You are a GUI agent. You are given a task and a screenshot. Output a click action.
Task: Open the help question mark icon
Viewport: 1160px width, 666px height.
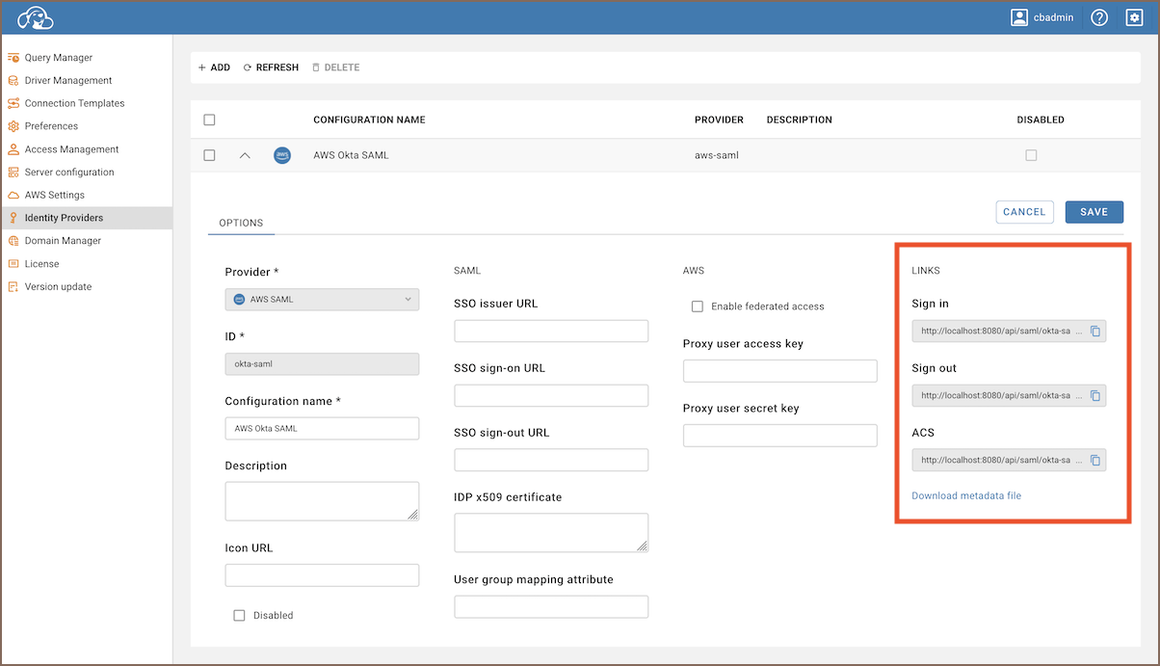(1099, 17)
